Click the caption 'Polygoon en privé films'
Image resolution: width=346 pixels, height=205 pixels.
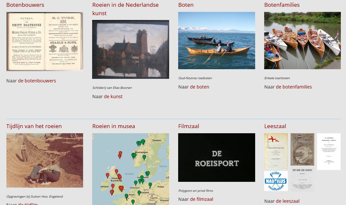point(196,191)
